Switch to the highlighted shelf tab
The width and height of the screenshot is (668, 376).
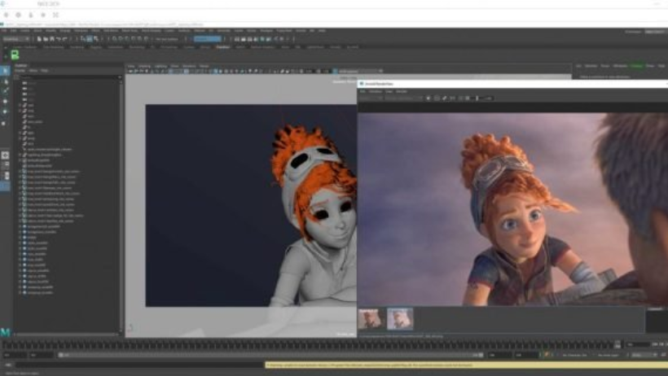tap(223, 47)
